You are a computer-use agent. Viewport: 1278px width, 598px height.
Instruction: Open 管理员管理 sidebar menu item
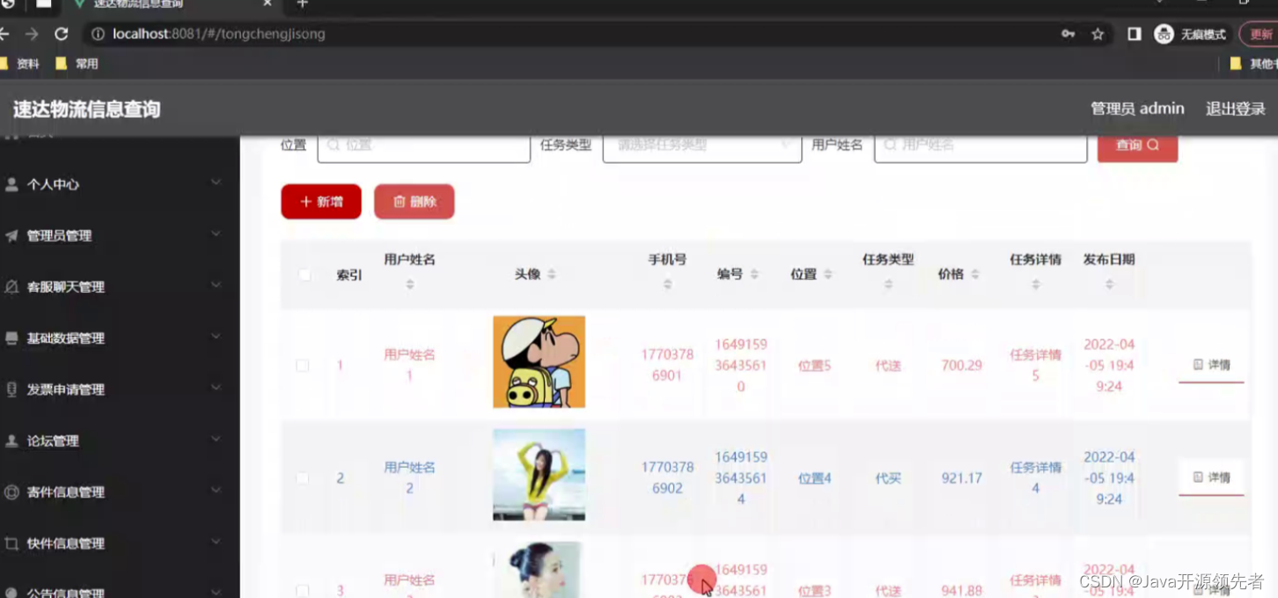point(120,236)
